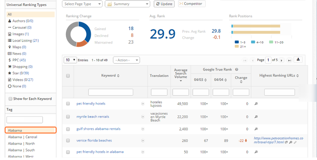Go to next page arrow
Image resolution: width=317 pixels, height=160 pixels.
tap(281, 60)
